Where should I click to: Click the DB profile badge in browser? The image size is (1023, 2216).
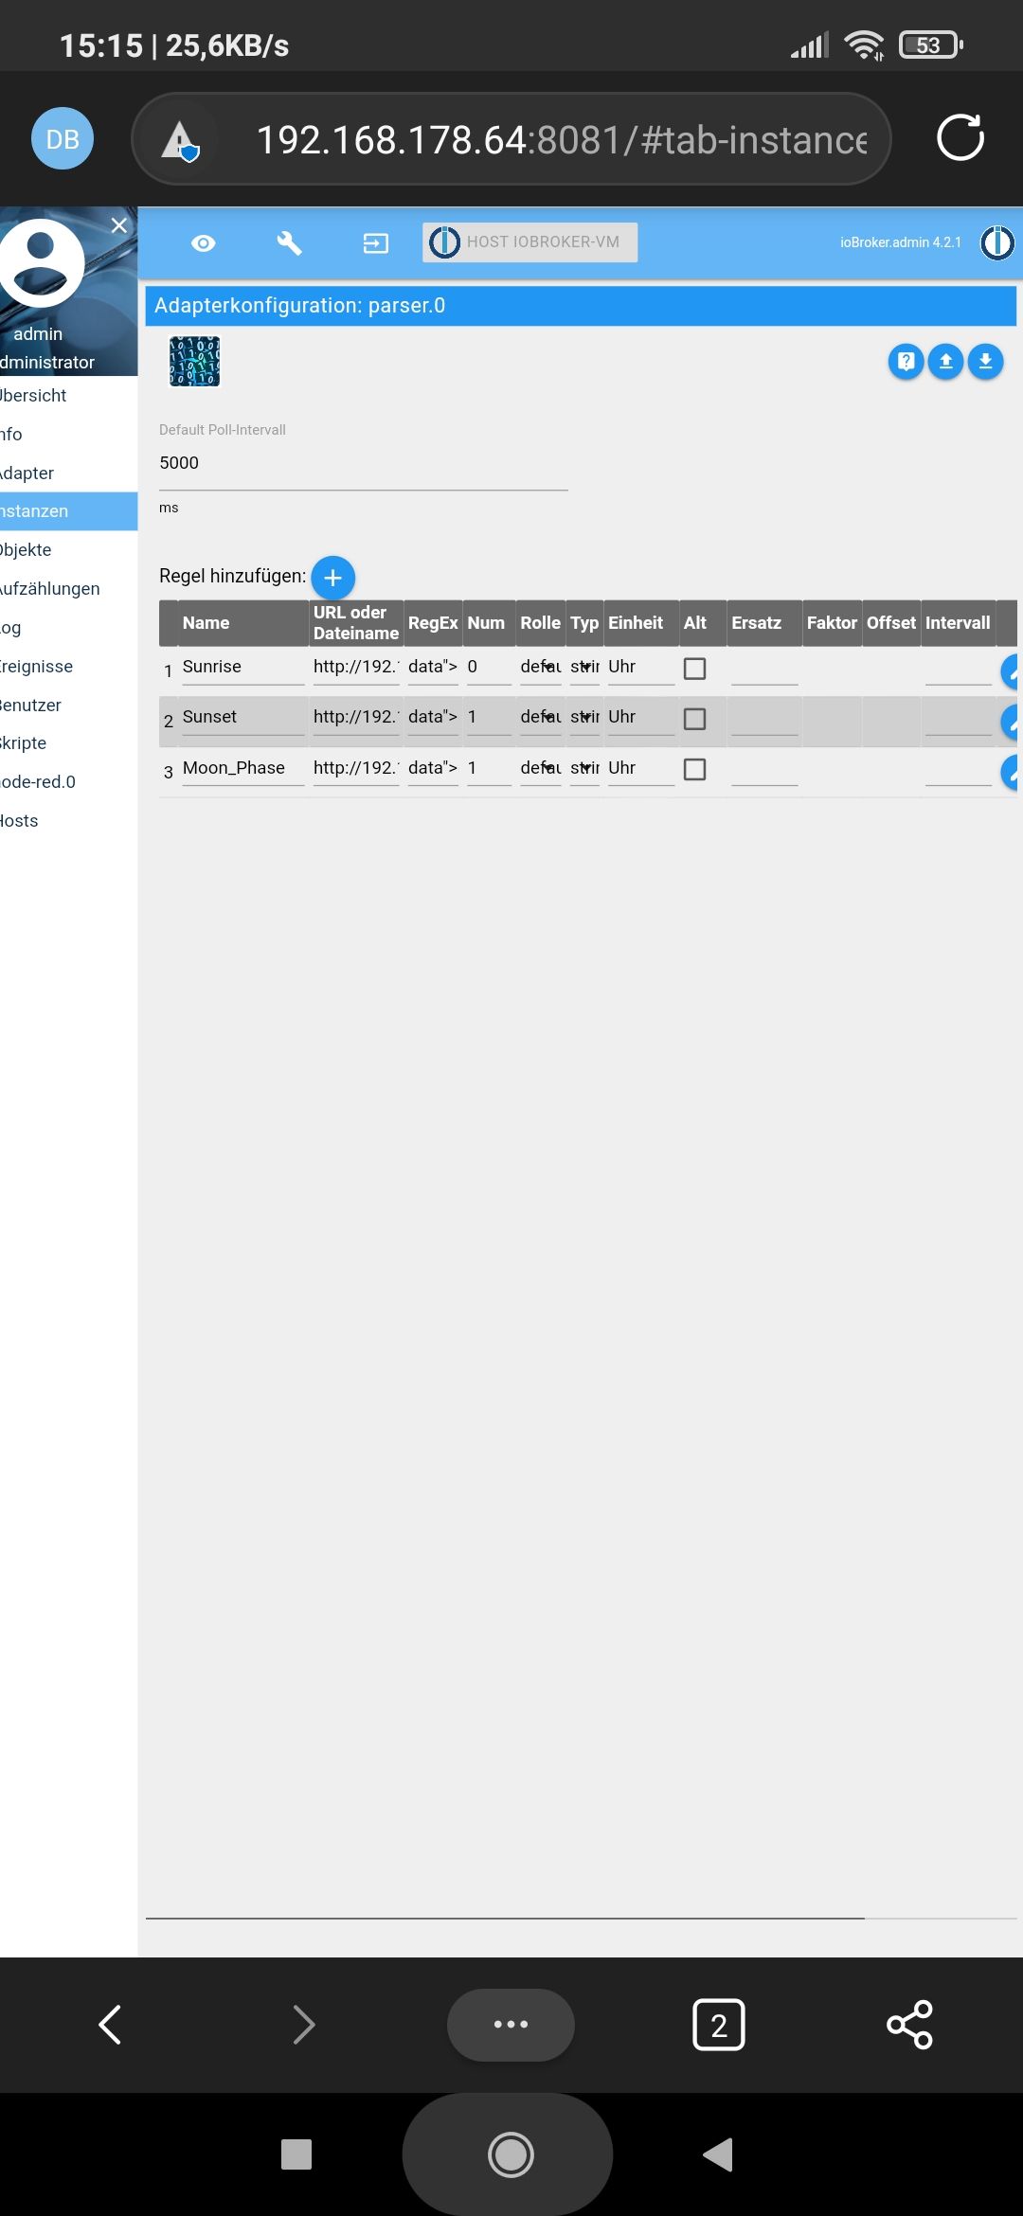tap(63, 139)
